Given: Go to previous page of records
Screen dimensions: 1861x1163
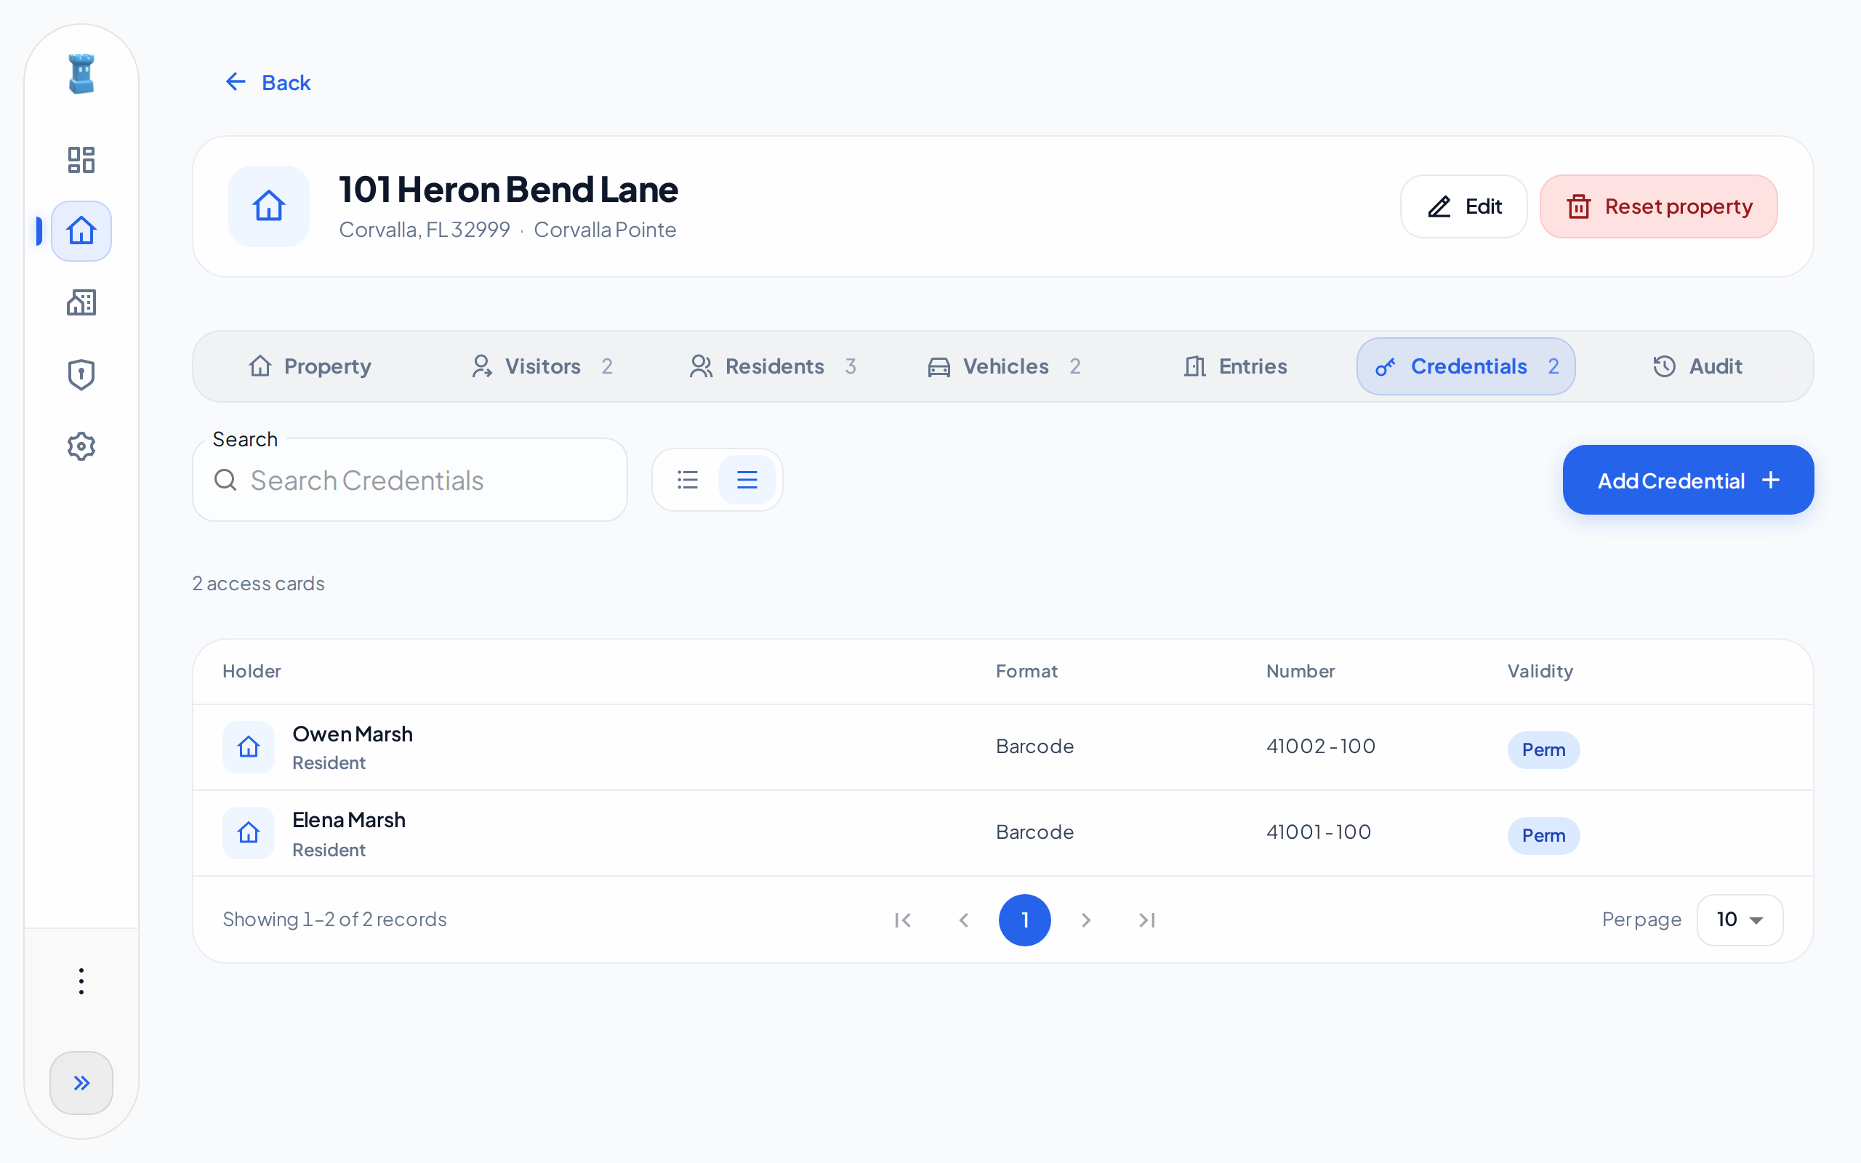Looking at the screenshot, I should pos(963,920).
